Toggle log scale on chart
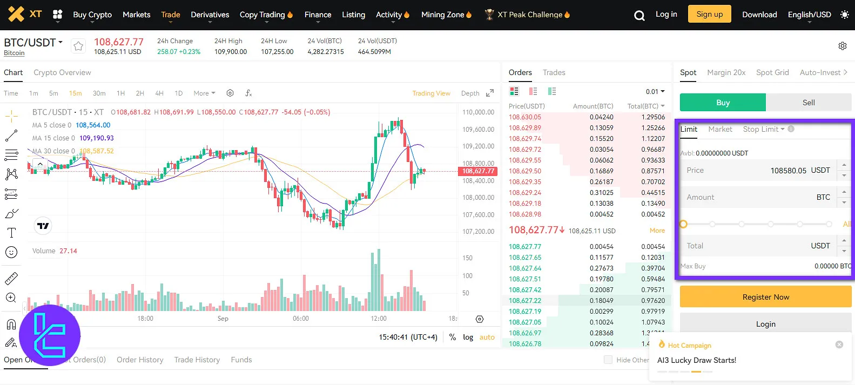This screenshot has width=855, height=385. coord(468,337)
